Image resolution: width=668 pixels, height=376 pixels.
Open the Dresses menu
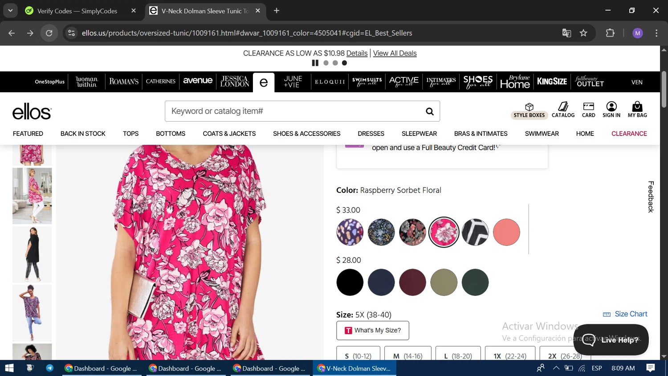[x=371, y=134]
